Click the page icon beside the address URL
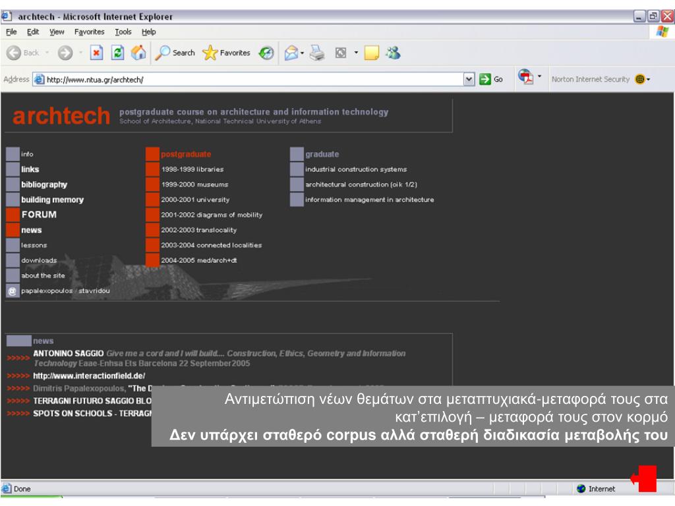The width and height of the screenshot is (675, 506). click(x=40, y=79)
